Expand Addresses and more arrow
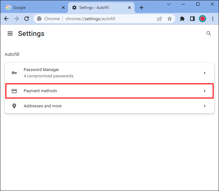 205,106
